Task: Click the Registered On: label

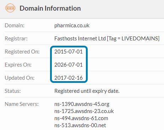Action: (x=22, y=52)
